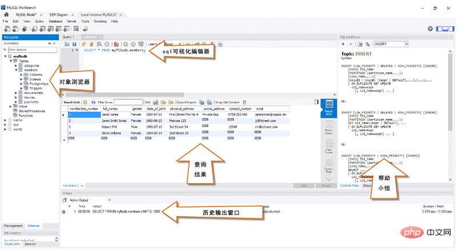Open SQL script file from main toolbar
The image size is (457, 251).
pos(15,29)
